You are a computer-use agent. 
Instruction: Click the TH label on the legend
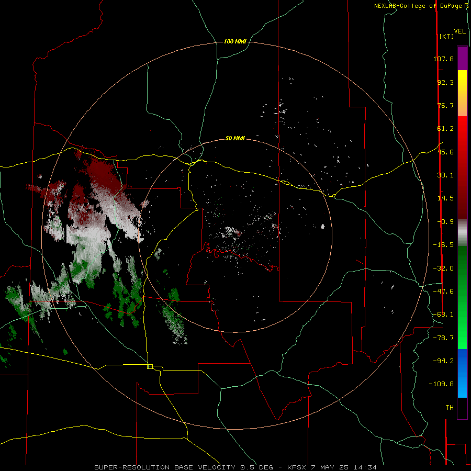pyautogui.click(x=450, y=408)
